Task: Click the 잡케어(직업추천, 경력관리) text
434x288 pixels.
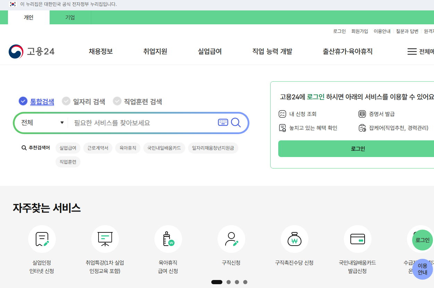Action: [x=399, y=128]
